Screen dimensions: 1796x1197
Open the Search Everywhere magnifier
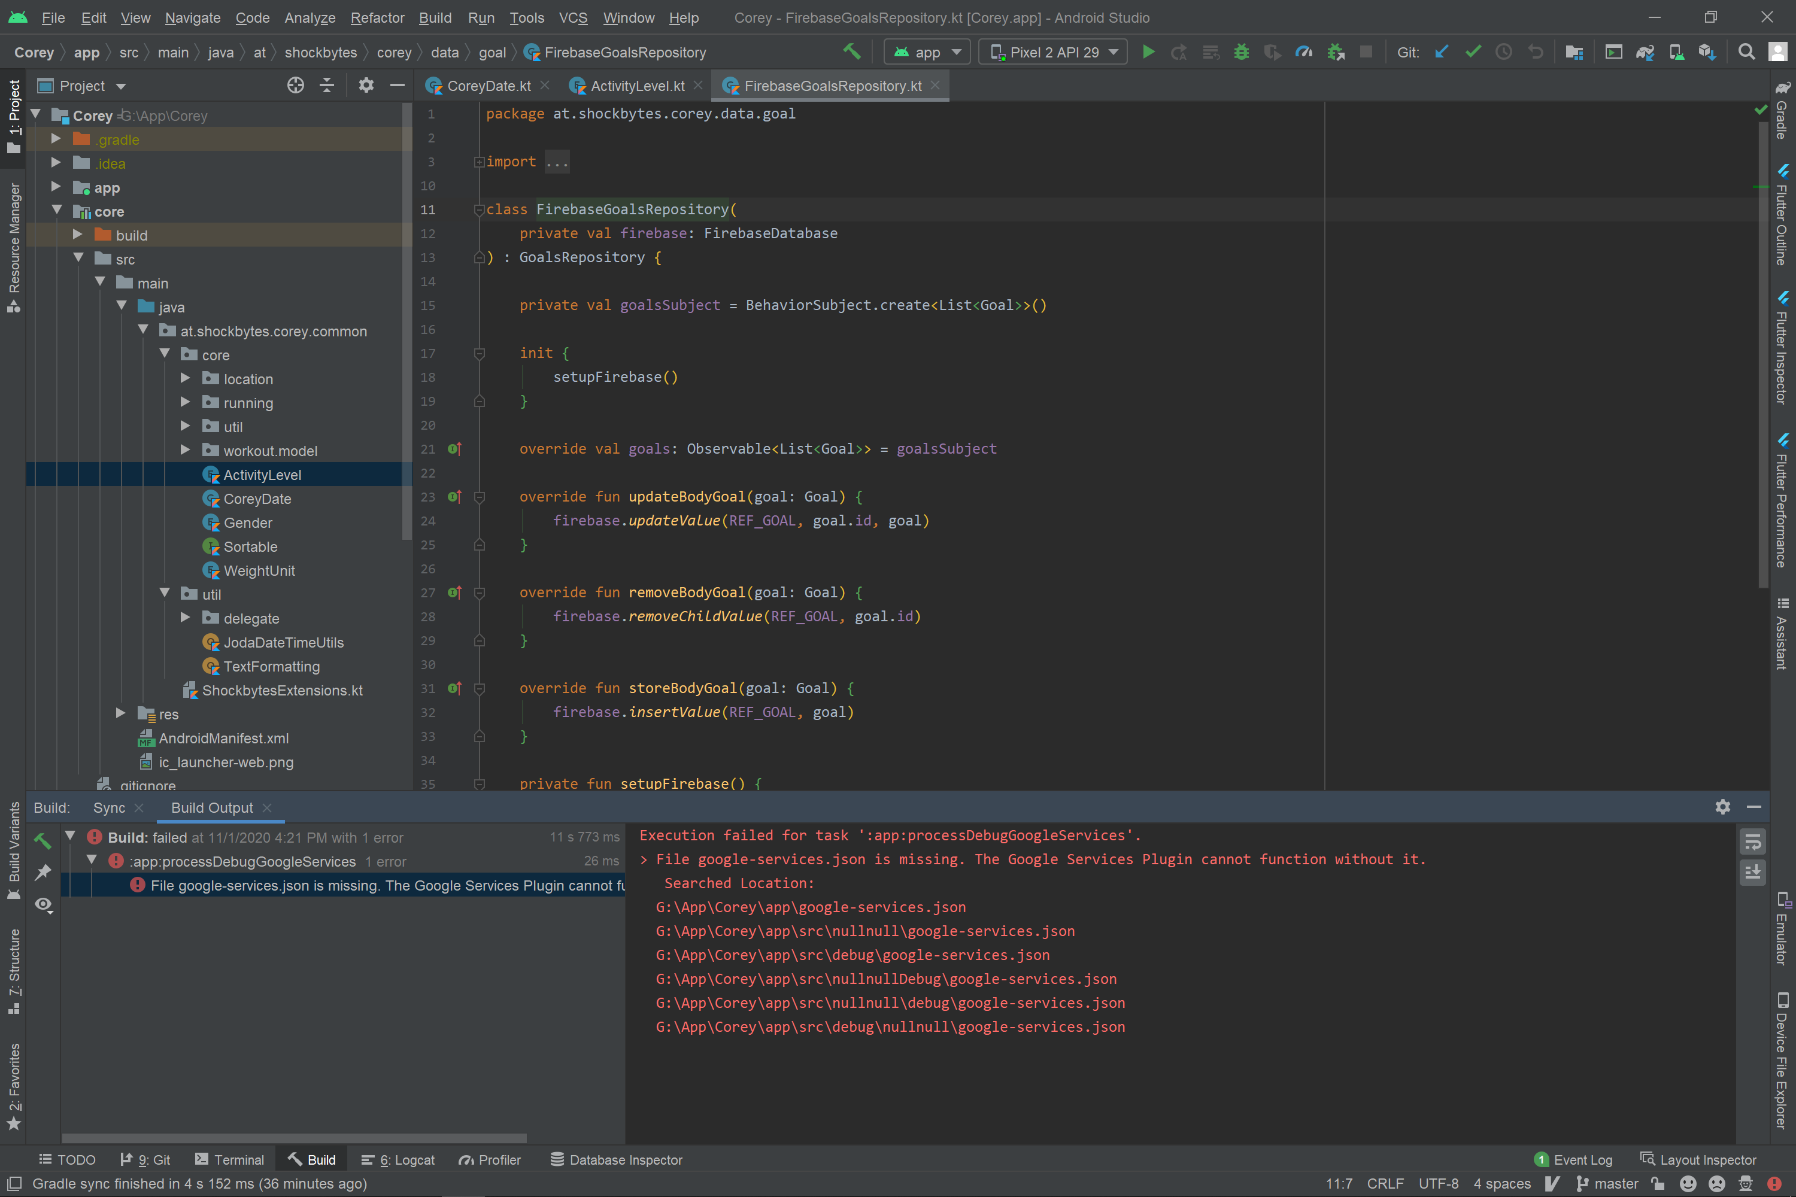[1746, 52]
